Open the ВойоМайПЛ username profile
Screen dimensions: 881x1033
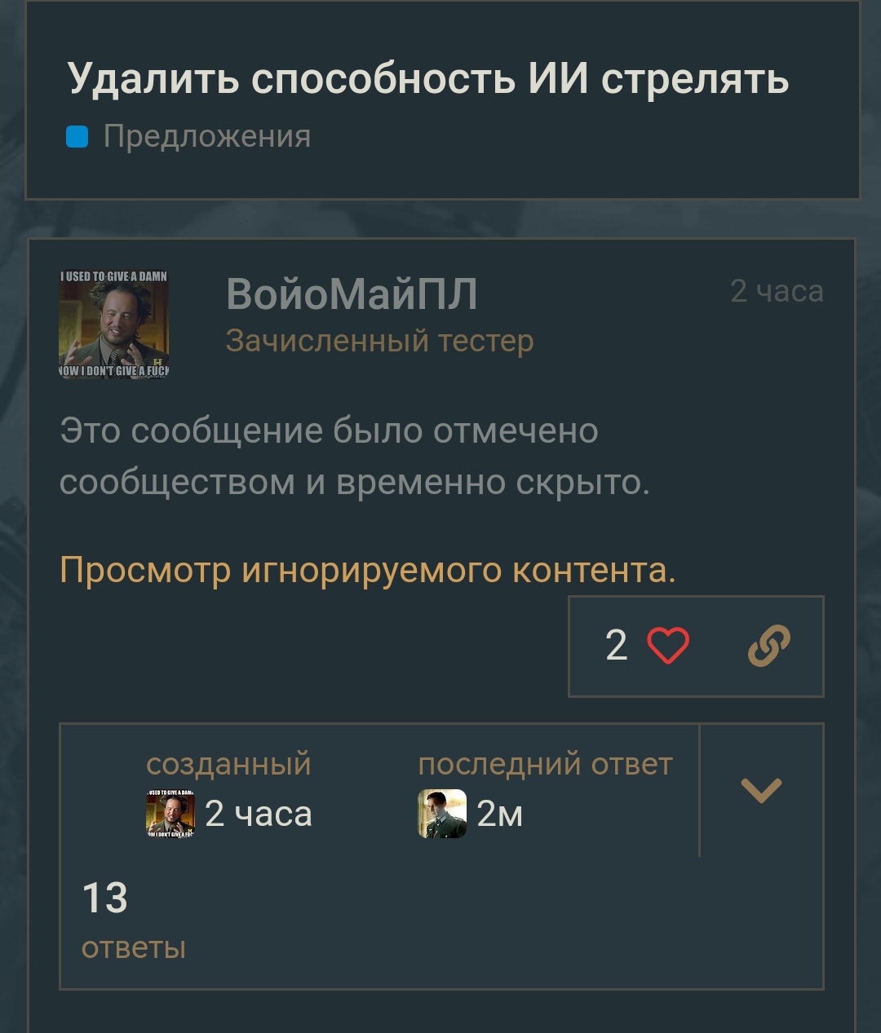352,294
